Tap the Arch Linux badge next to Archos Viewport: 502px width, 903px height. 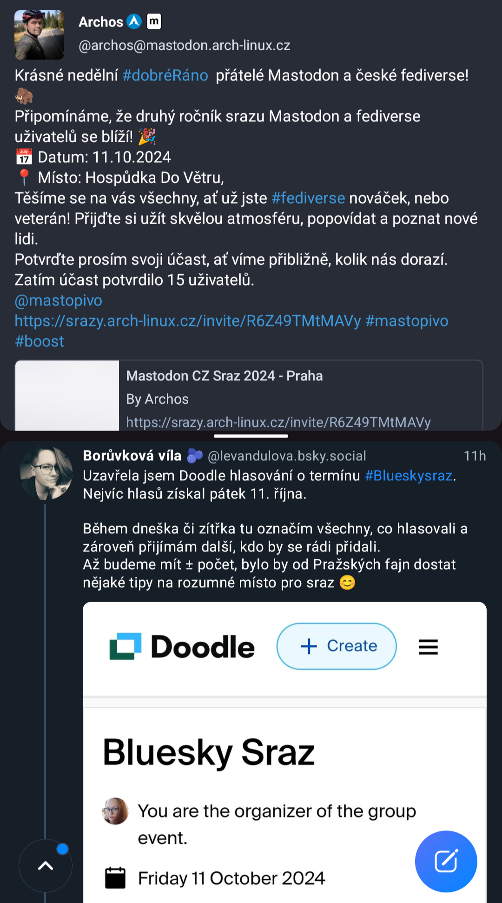click(134, 21)
